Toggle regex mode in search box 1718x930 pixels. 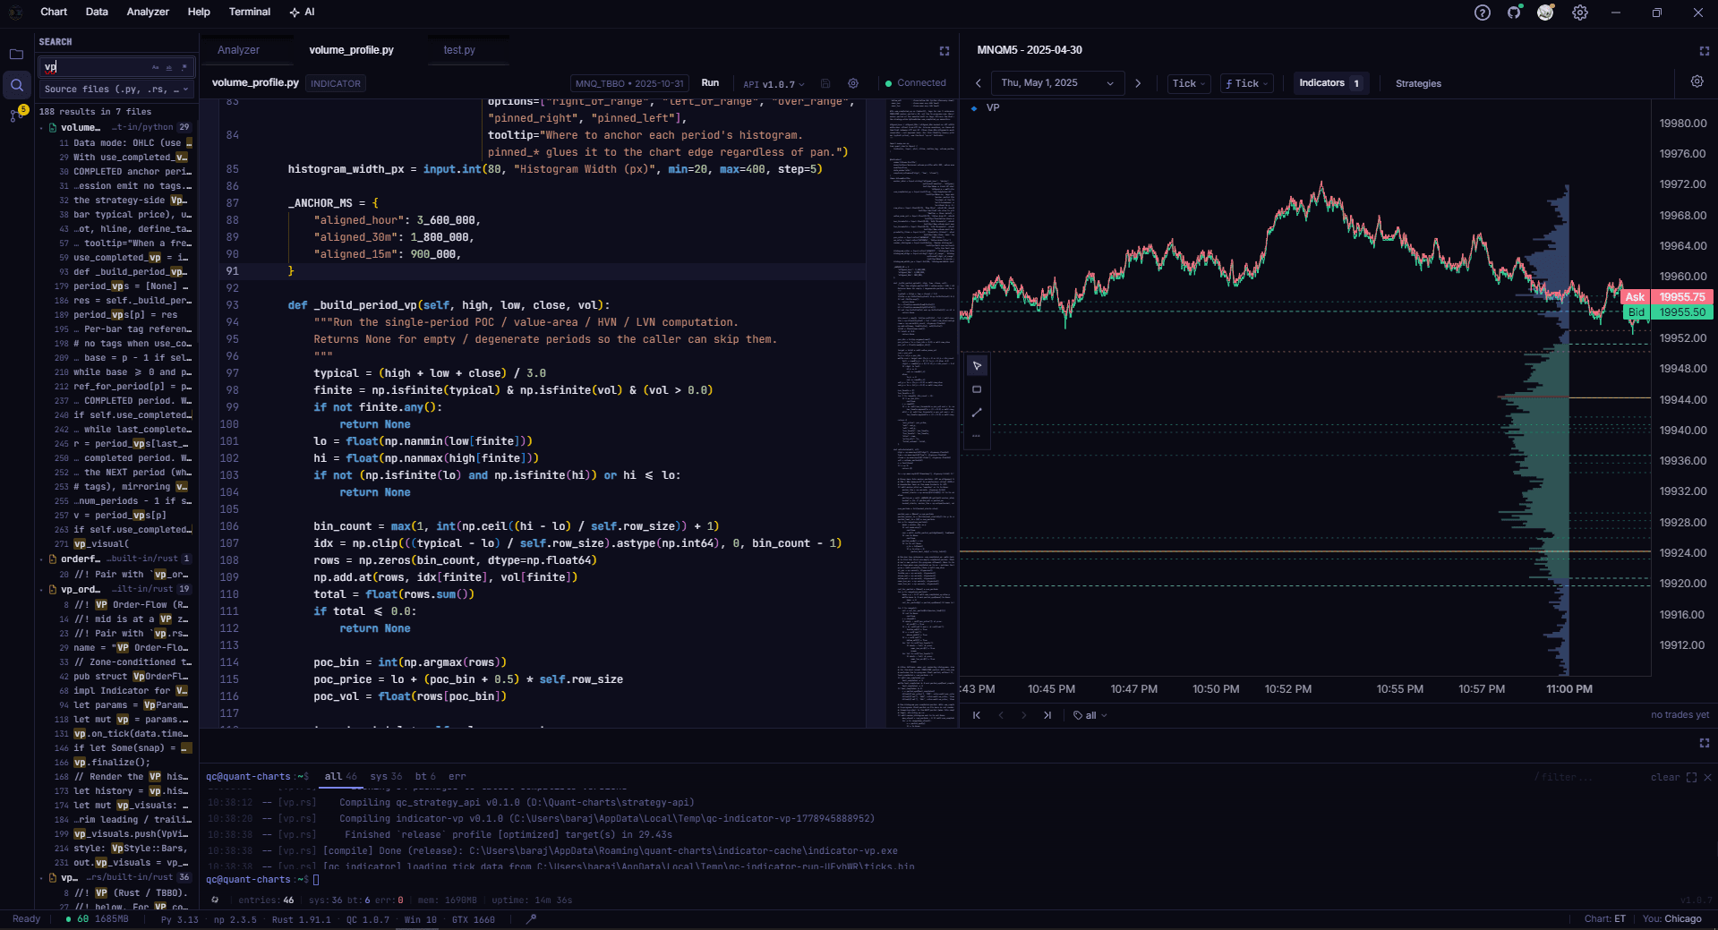coord(184,67)
